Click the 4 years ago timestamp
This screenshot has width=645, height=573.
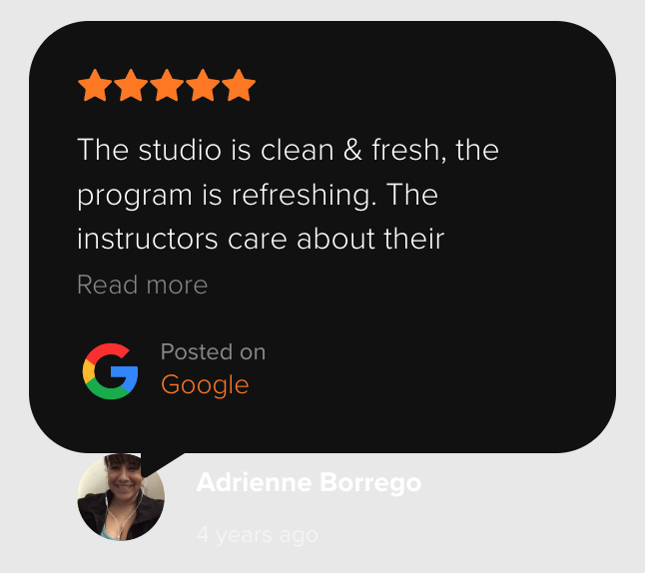click(258, 535)
